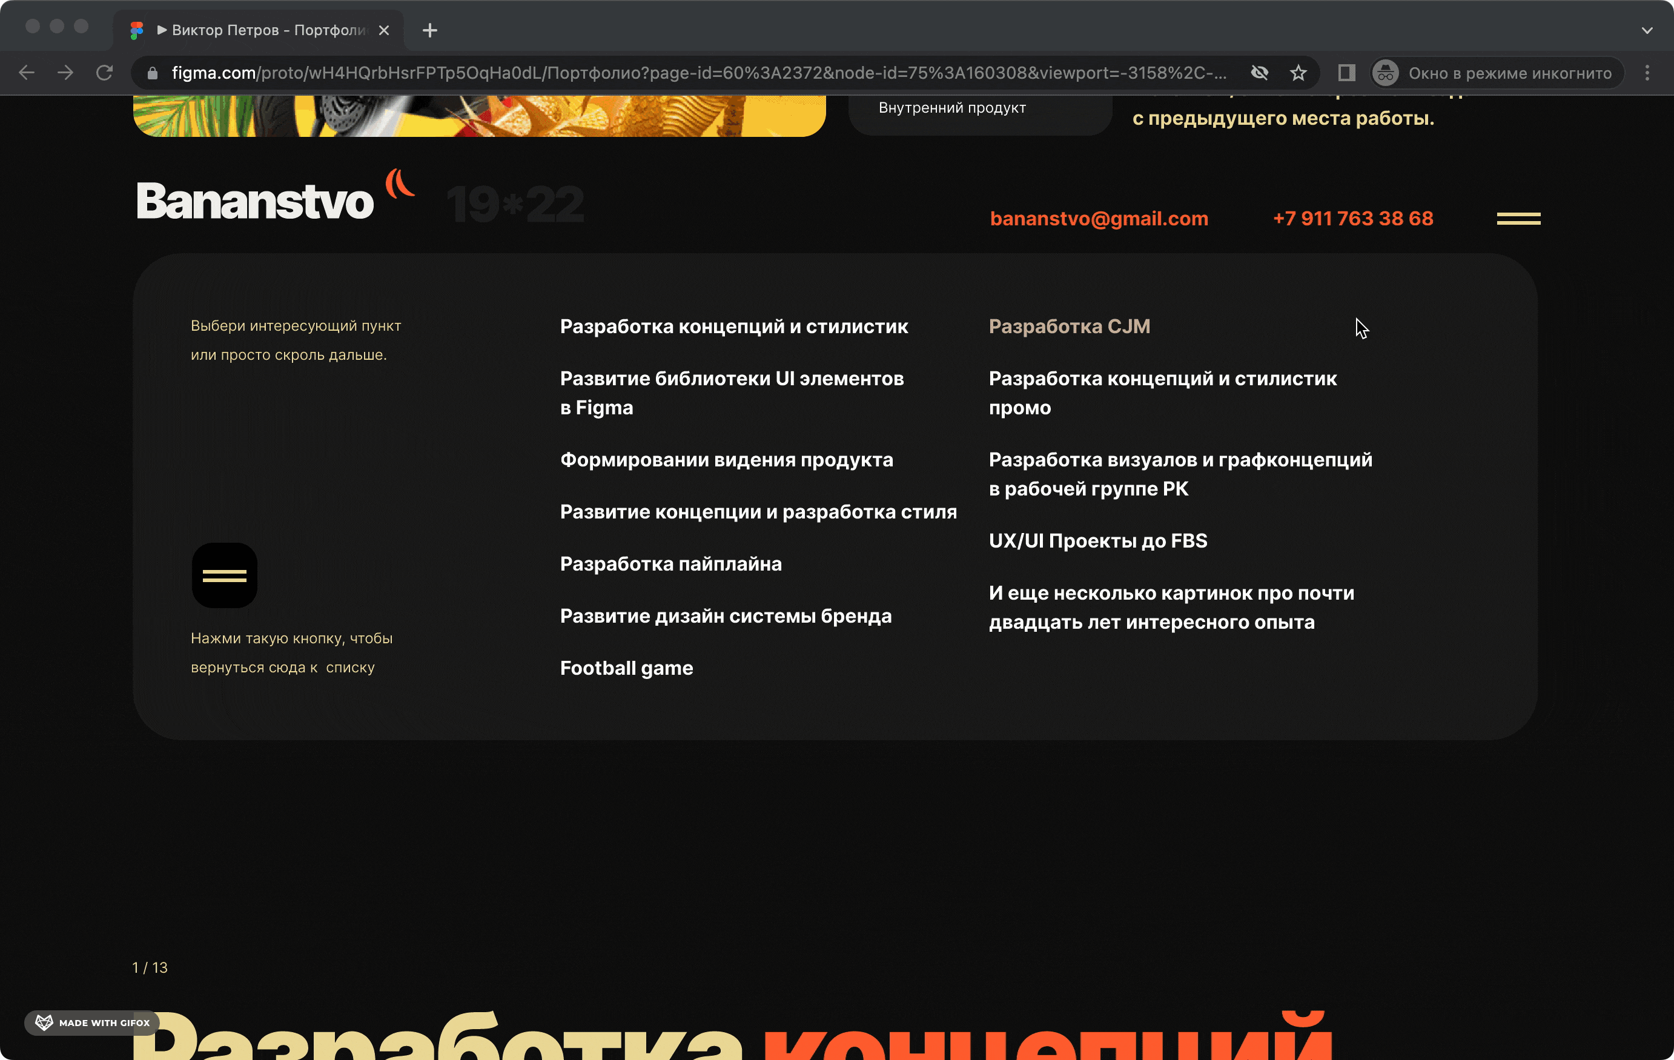Bookmark this page with the star icon

coord(1298,73)
